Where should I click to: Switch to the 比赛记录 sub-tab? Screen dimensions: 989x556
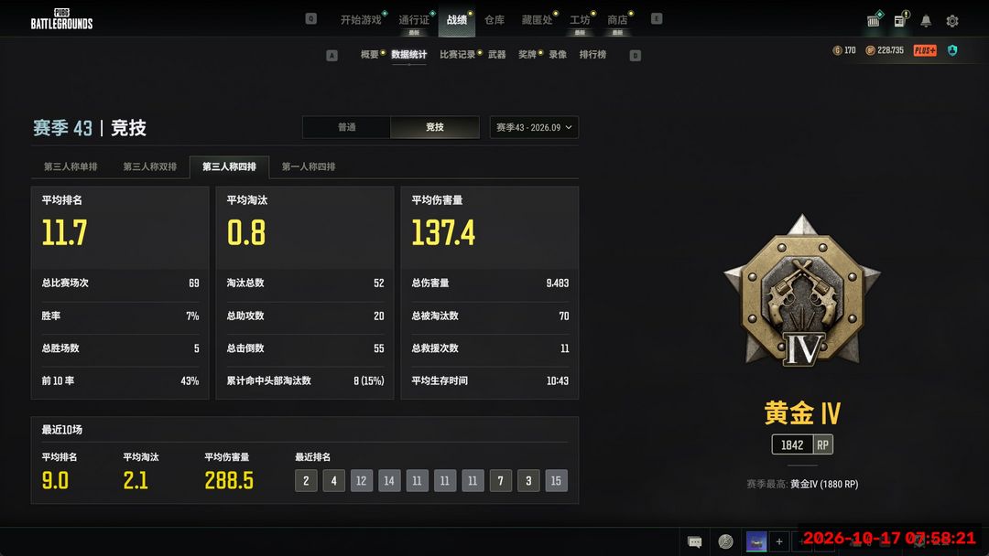coord(457,55)
